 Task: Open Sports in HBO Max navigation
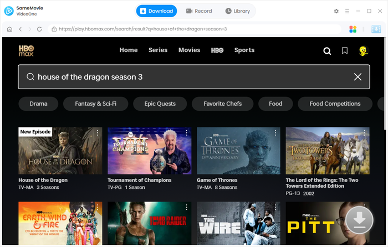point(244,50)
